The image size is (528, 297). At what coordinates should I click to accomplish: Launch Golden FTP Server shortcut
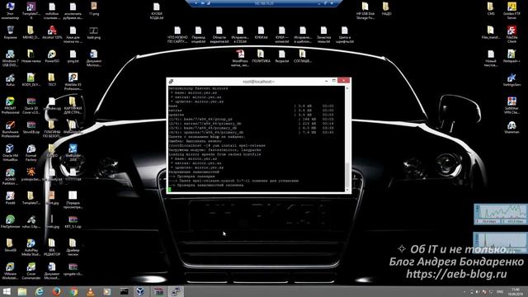[x=511, y=11]
